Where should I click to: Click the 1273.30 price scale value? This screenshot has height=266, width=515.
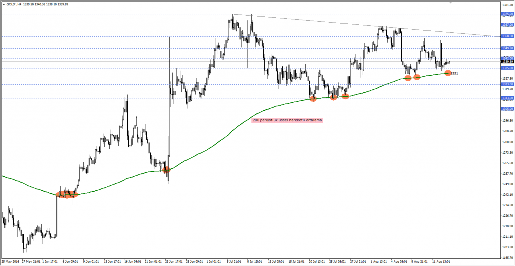508,153
